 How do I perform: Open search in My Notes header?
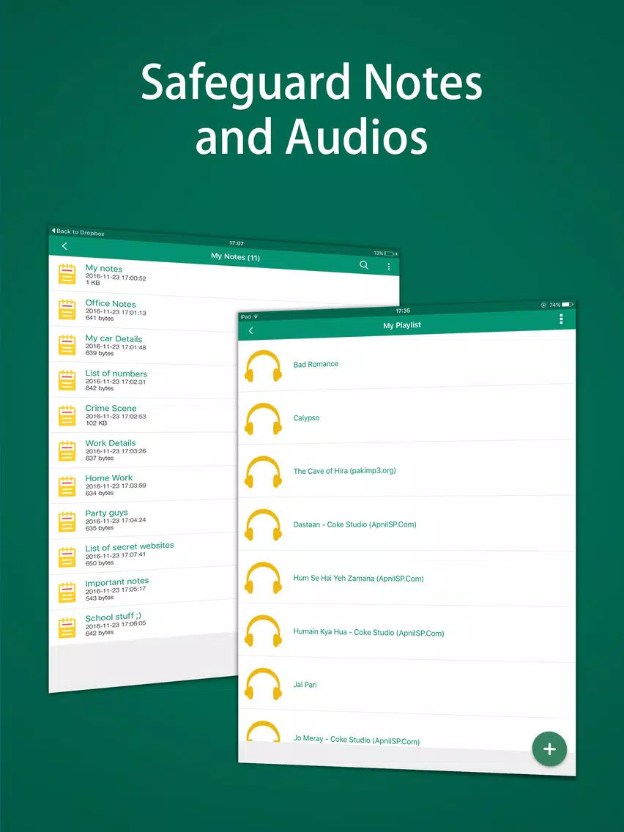(x=364, y=265)
